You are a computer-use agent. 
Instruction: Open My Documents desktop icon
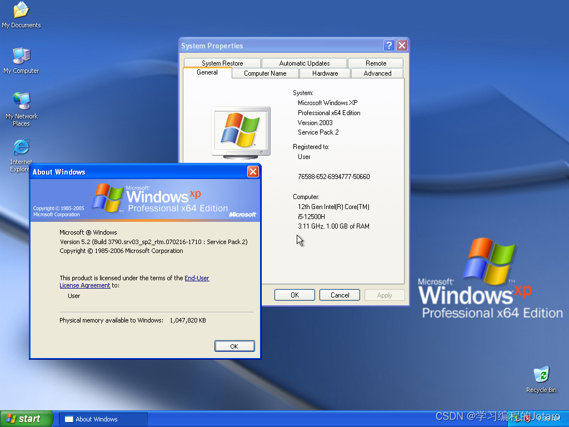(21, 14)
